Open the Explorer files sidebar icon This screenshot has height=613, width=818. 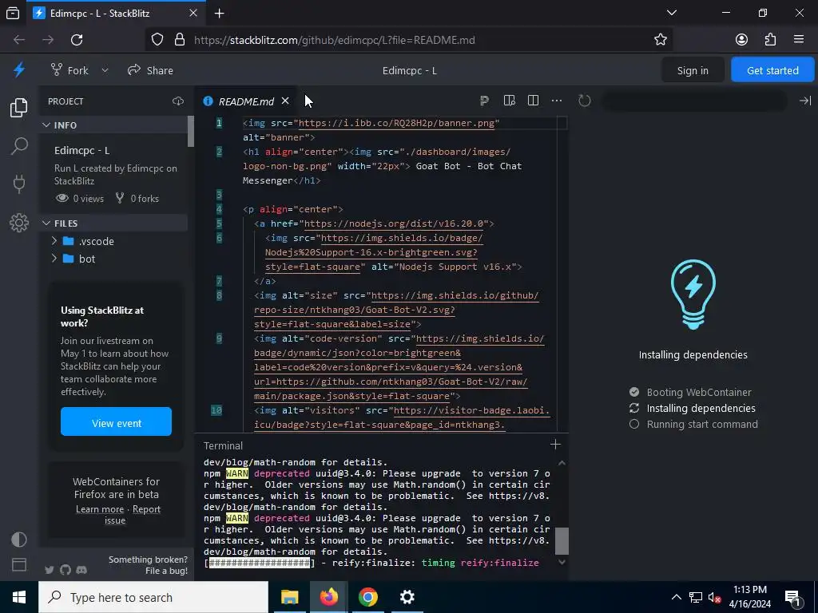(x=19, y=108)
